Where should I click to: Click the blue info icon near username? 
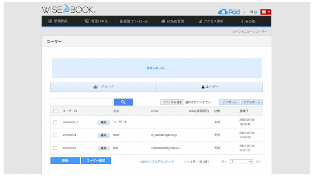tap(255, 12)
